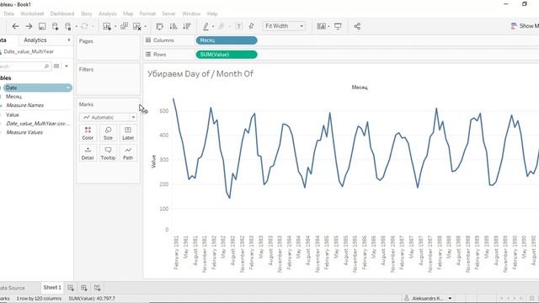Select the Месяц field in Data pane

13,97
